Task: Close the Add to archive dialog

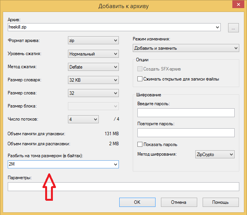Action: (x=237, y=5)
